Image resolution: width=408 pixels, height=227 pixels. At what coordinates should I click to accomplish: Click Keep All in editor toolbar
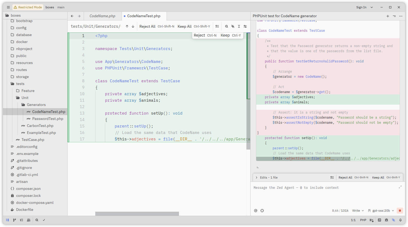(x=185, y=26)
